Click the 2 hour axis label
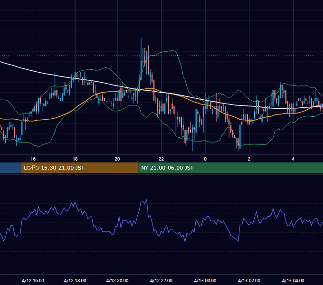 pyautogui.click(x=249, y=159)
